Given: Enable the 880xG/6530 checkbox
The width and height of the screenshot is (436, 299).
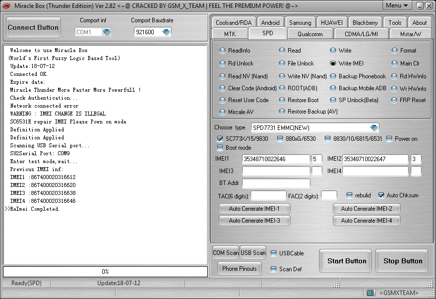Looking at the screenshot, I should click(280, 139).
